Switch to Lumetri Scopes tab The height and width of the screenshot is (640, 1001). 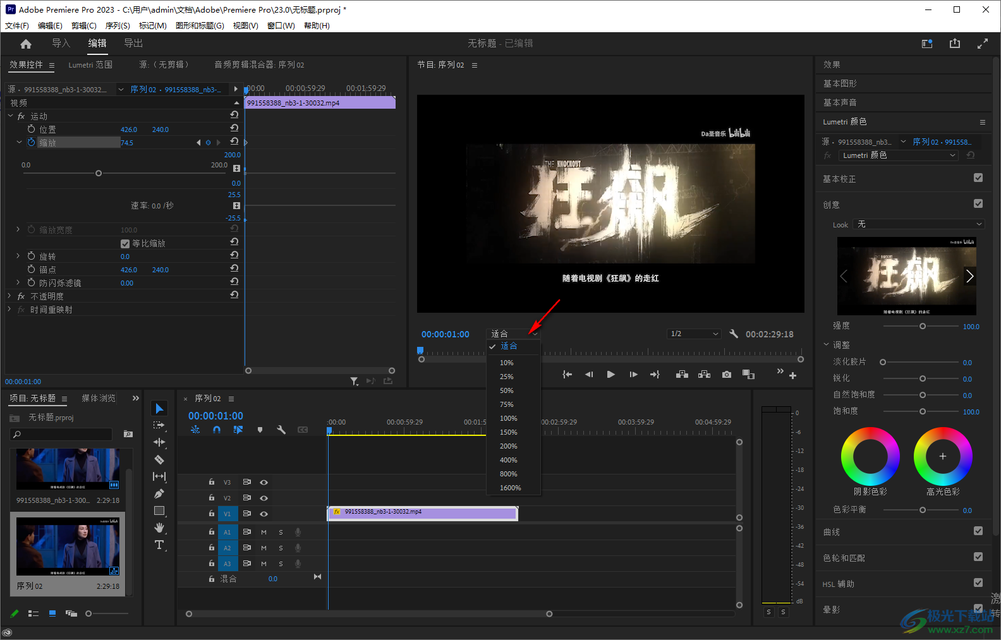[x=90, y=64]
